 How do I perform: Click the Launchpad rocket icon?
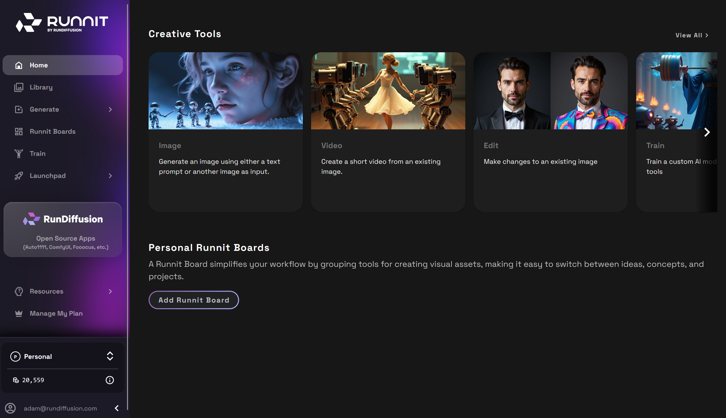[x=19, y=176]
